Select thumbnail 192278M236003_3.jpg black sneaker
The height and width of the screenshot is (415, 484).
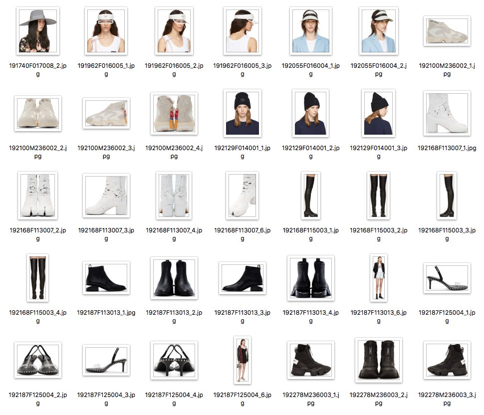click(447, 360)
